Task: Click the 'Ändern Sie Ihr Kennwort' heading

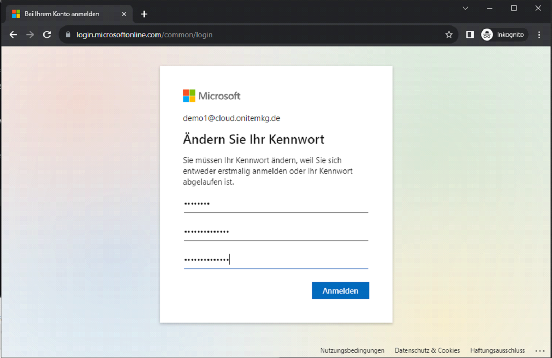Action: coord(253,139)
